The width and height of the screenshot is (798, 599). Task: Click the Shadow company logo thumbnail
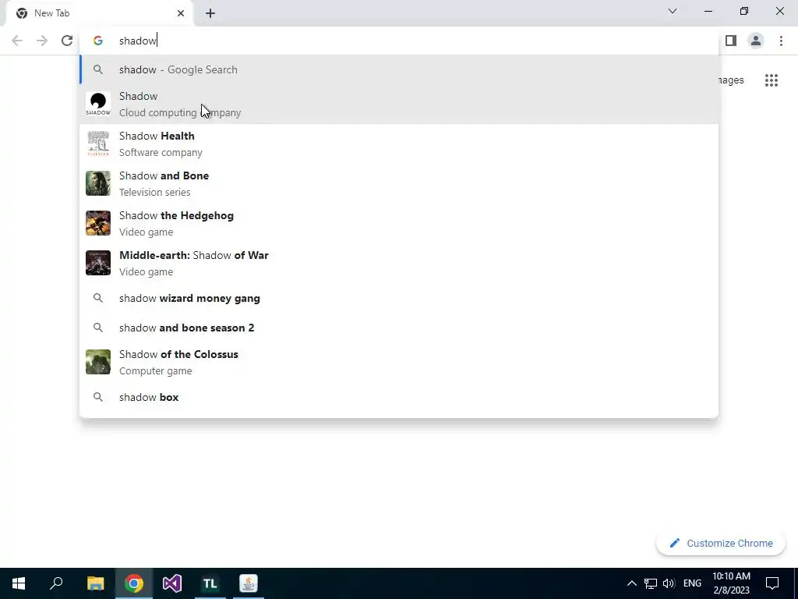click(98, 104)
